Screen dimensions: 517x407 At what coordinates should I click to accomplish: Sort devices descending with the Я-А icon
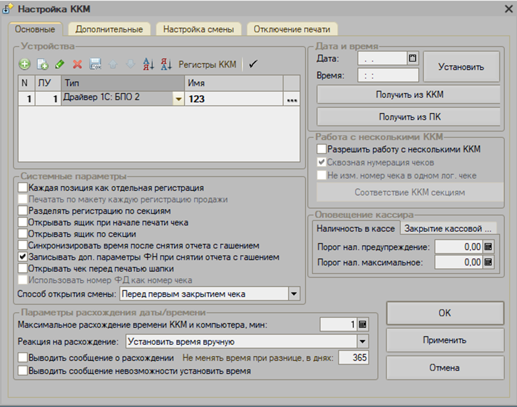(x=166, y=64)
